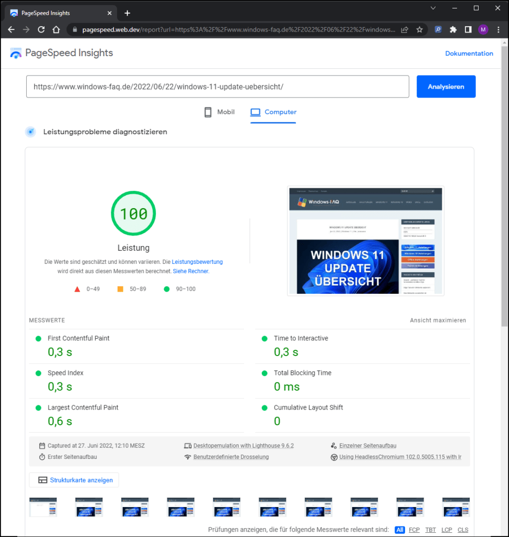509x537 pixels.
Task: Click the last filmstrip thumbnail
Action: (456, 507)
